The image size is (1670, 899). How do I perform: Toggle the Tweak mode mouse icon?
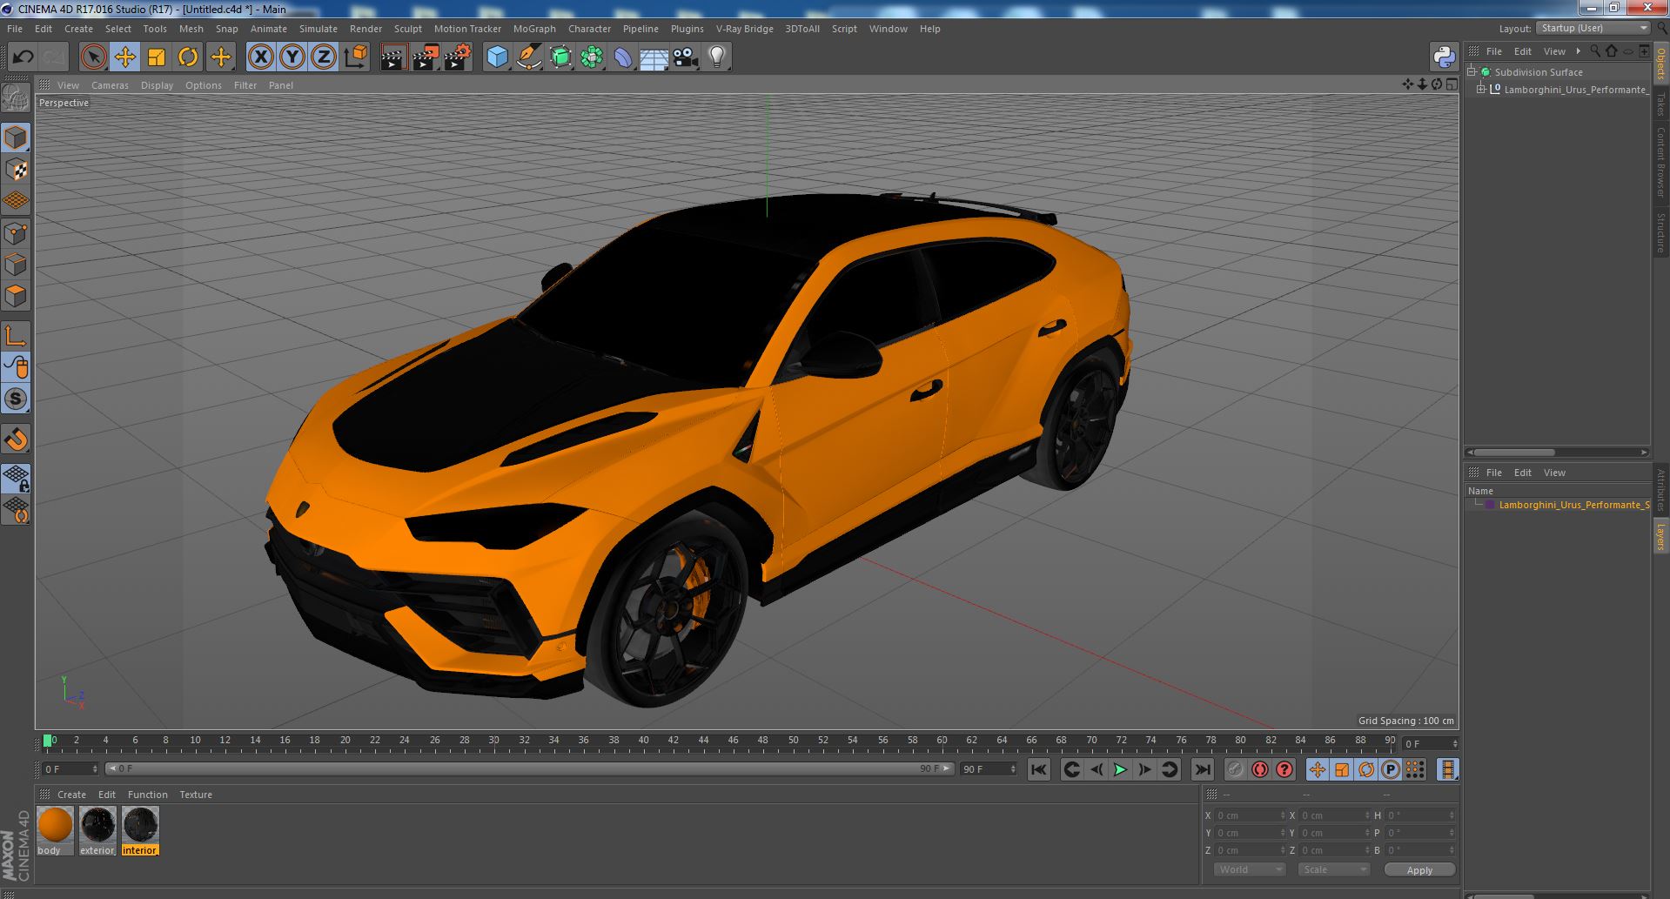(x=16, y=367)
